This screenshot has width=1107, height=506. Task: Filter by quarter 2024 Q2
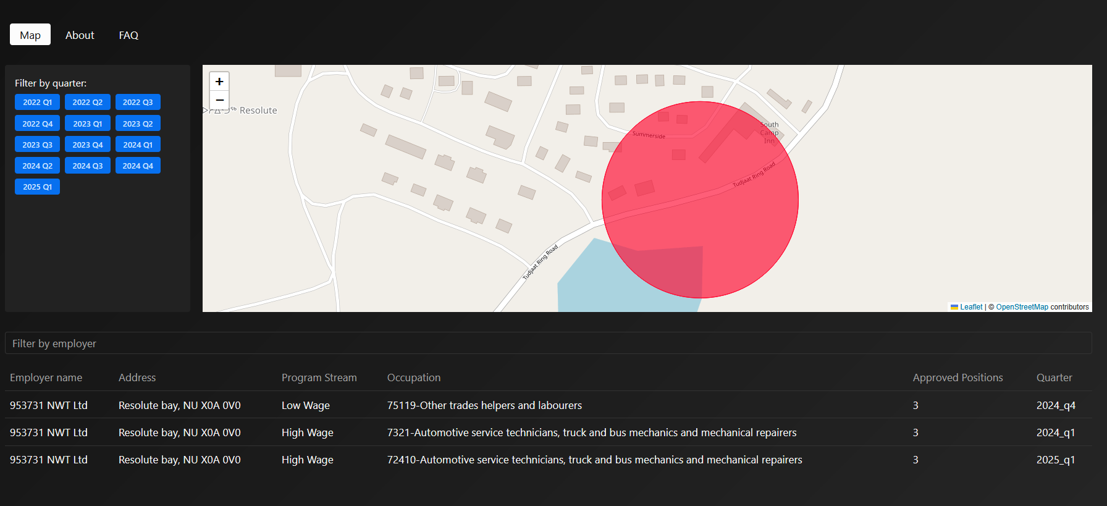click(x=38, y=166)
